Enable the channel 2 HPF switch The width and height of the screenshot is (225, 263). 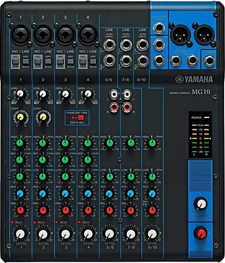(48, 61)
